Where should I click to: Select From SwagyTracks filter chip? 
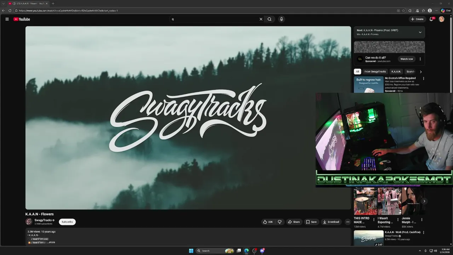375,72
